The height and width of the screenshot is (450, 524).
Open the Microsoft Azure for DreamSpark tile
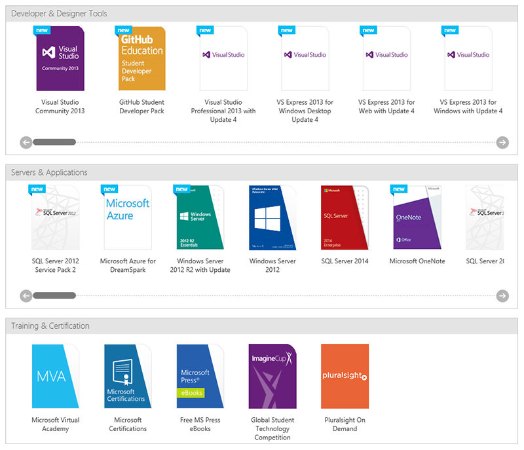pyautogui.click(x=128, y=217)
